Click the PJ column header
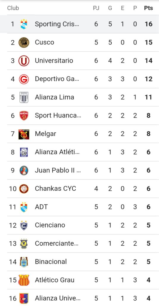Screen dimensions: 159x306 coord(96,8)
